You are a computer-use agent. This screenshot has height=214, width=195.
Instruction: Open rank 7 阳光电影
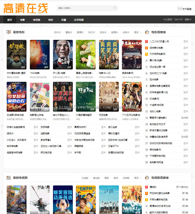tap(154, 79)
